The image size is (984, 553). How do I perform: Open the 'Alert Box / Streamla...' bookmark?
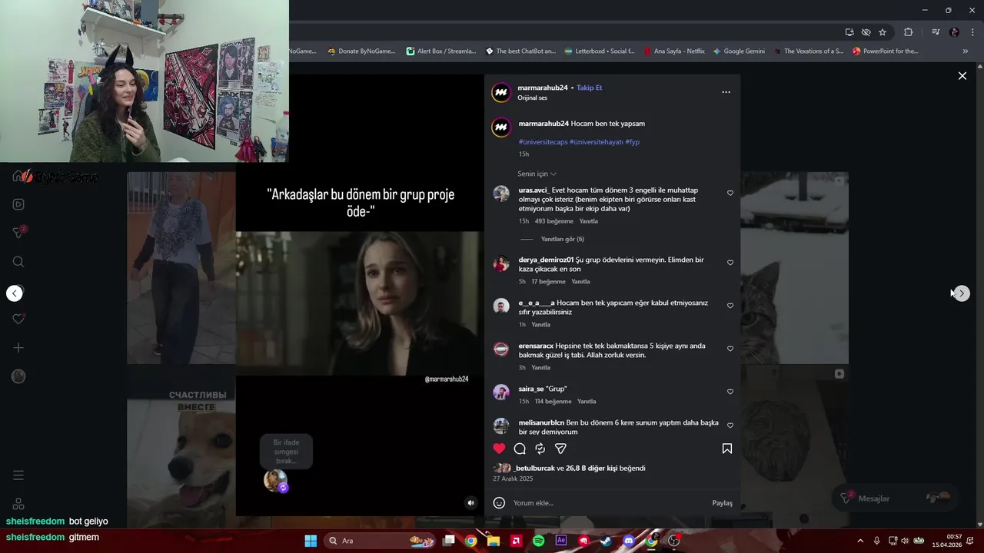pyautogui.click(x=441, y=51)
